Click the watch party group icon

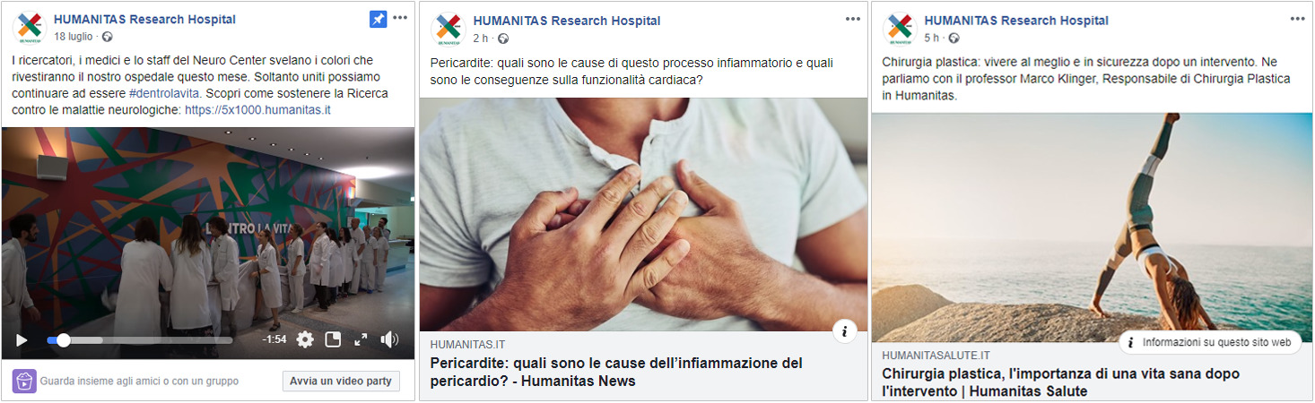[24, 381]
